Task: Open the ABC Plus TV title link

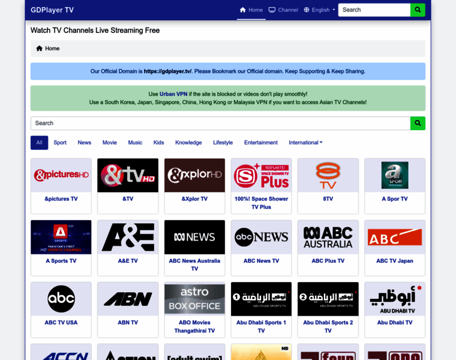Action: (328, 261)
